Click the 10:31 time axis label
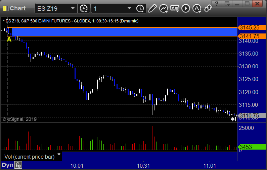Viewport: 267px width, 170px height. click(x=143, y=166)
